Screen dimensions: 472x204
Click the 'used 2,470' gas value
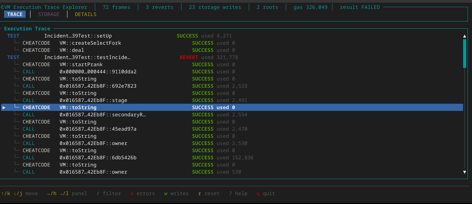(232, 129)
